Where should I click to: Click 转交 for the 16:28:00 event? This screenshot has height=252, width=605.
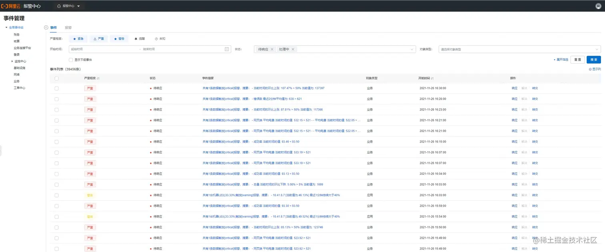[x=535, y=99]
